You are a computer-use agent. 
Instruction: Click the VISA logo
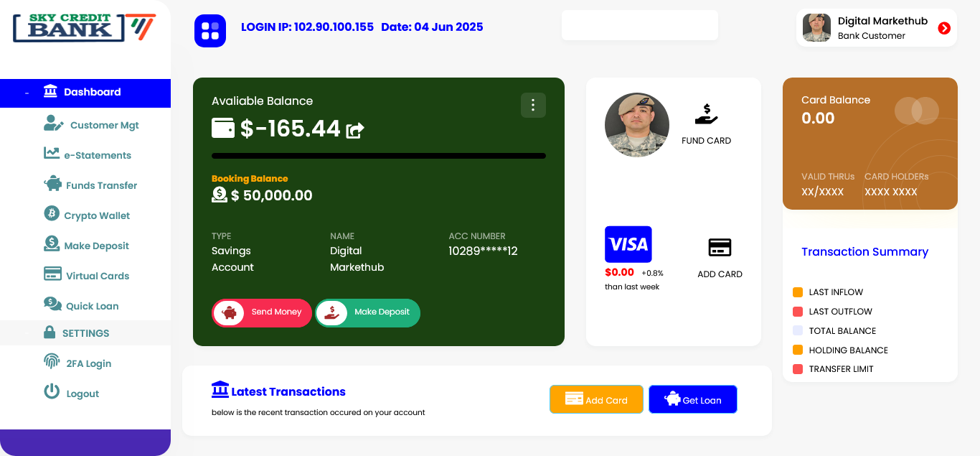pyautogui.click(x=628, y=244)
